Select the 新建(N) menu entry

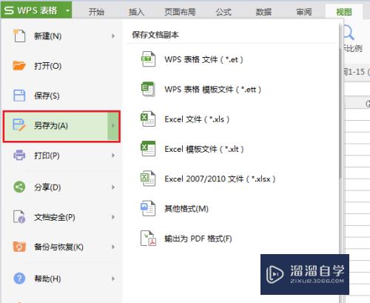pos(61,36)
